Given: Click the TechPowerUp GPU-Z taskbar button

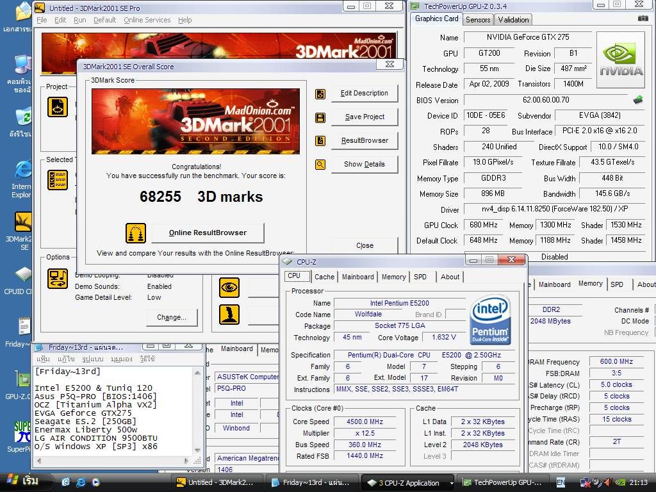Looking at the screenshot, I should click(x=504, y=482).
